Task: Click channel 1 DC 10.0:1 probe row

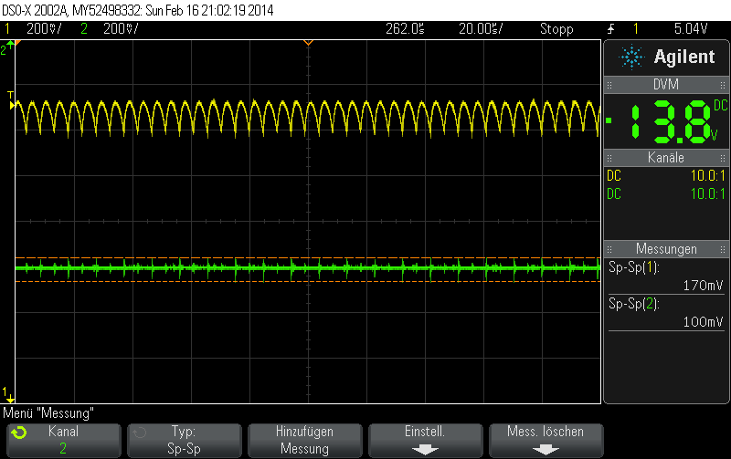Action: coord(666,176)
